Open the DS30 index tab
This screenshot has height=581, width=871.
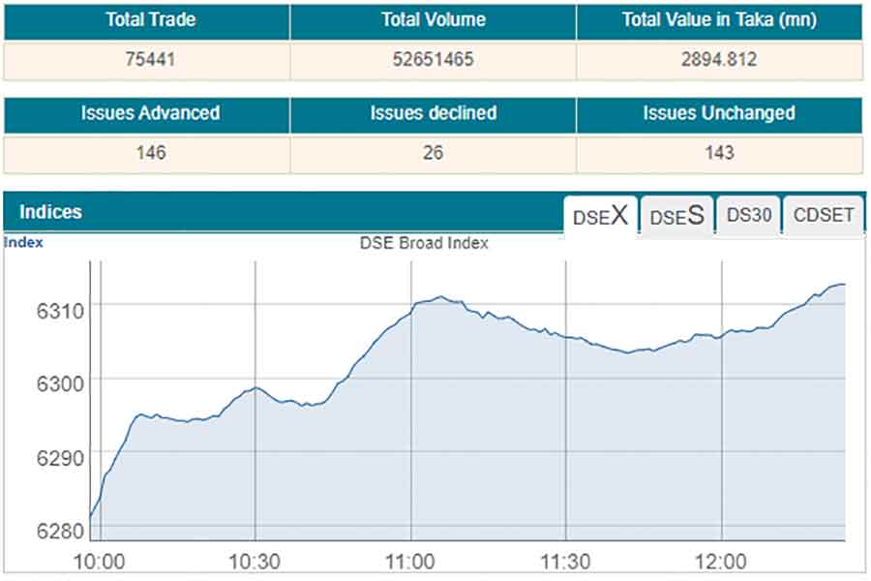click(748, 216)
